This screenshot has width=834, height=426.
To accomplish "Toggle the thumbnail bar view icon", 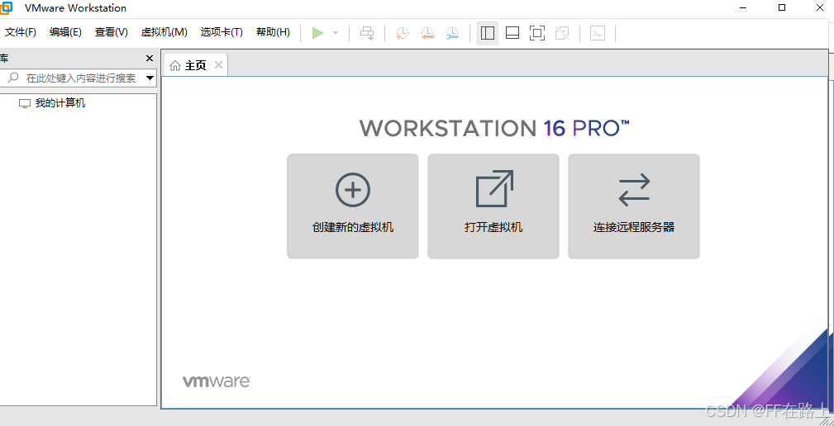I will (512, 33).
